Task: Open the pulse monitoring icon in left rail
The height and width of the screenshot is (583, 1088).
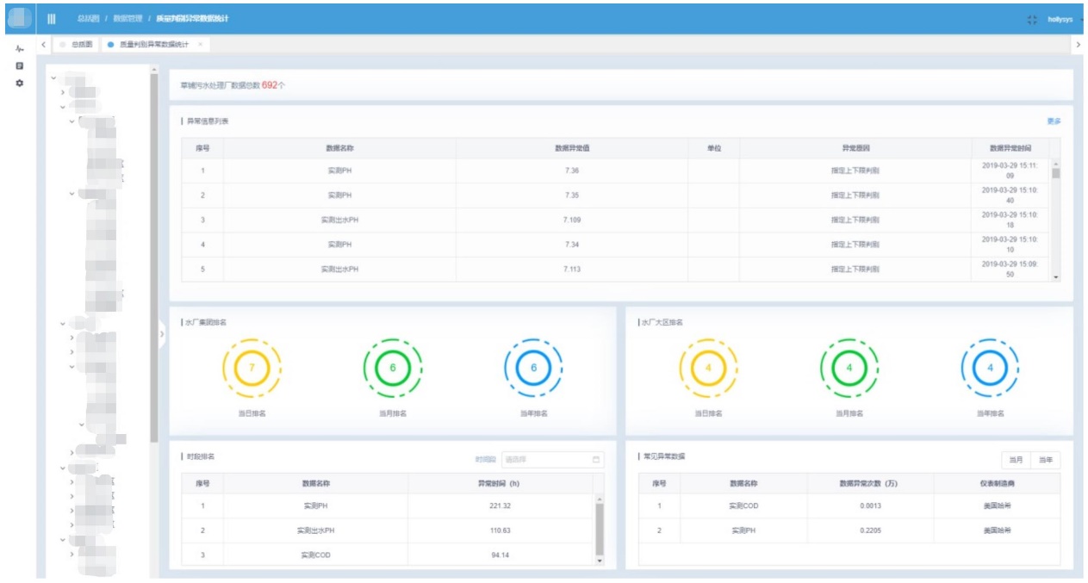Action: (x=19, y=50)
